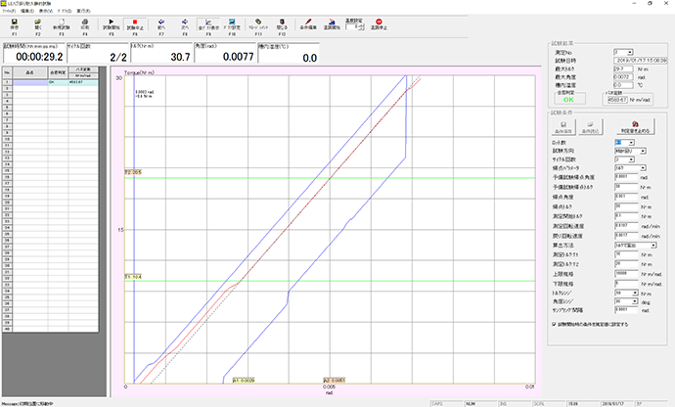Select the T1: 10.4 marker on the graph
Screen dimensions: 675x407
pyautogui.click(x=133, y=277)
